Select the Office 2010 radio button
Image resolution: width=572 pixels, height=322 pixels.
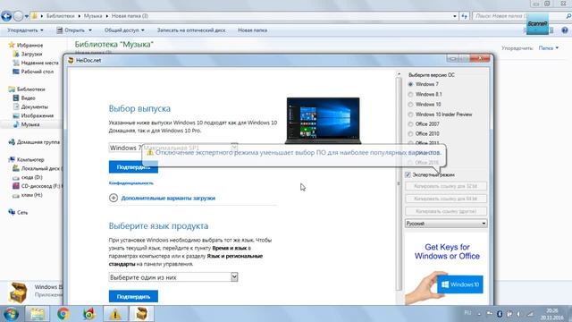(x=410, y=134)
